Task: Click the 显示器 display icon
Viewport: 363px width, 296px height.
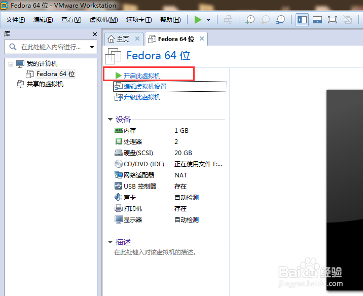Action: pos(119,219)
